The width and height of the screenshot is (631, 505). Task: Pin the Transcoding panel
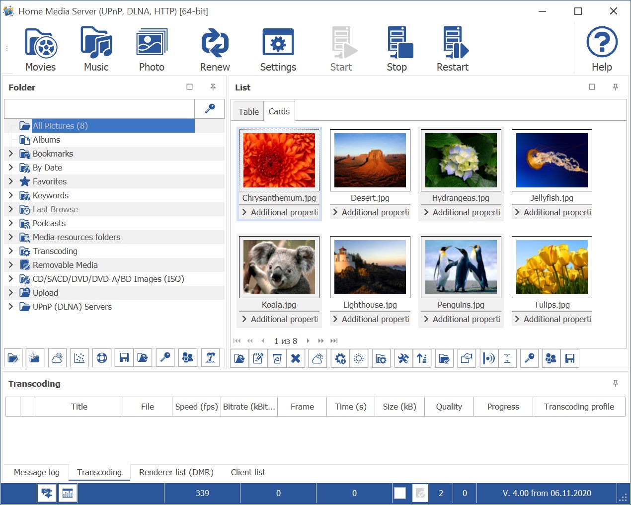(615, 383)
